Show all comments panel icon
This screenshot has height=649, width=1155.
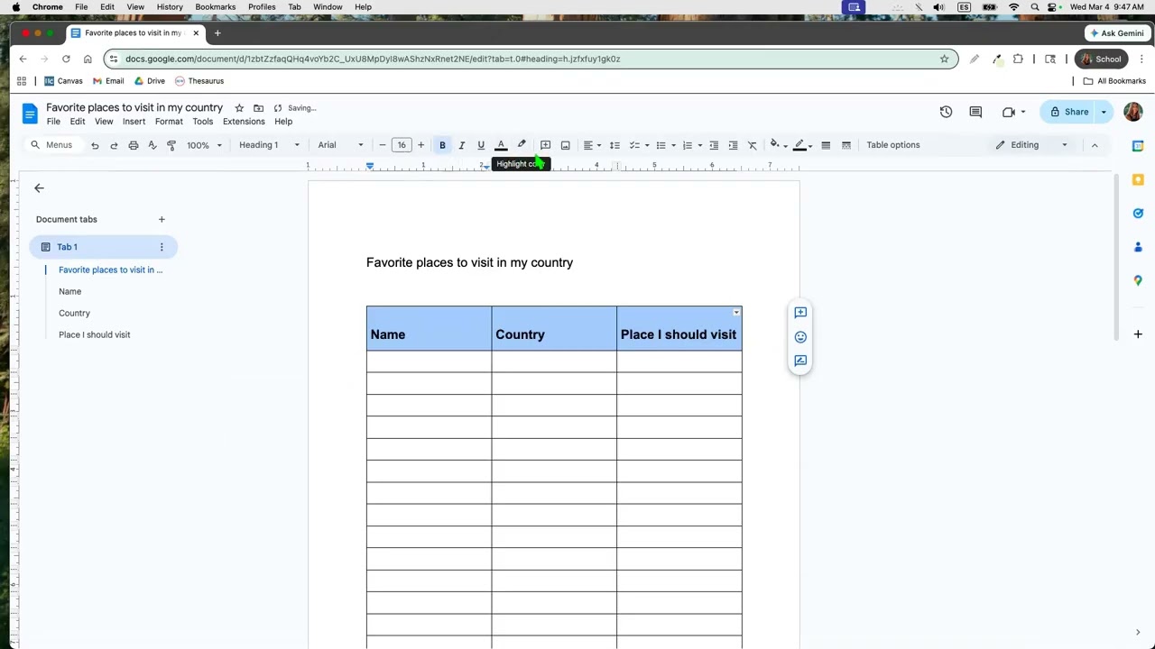point(975,112)
